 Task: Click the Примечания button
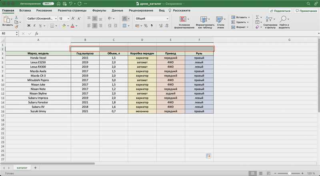[x=306, y=11]
